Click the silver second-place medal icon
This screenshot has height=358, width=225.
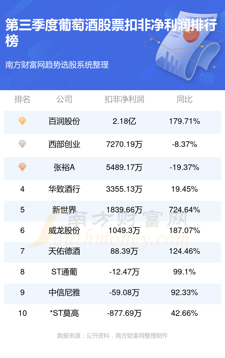coord(22,144)
